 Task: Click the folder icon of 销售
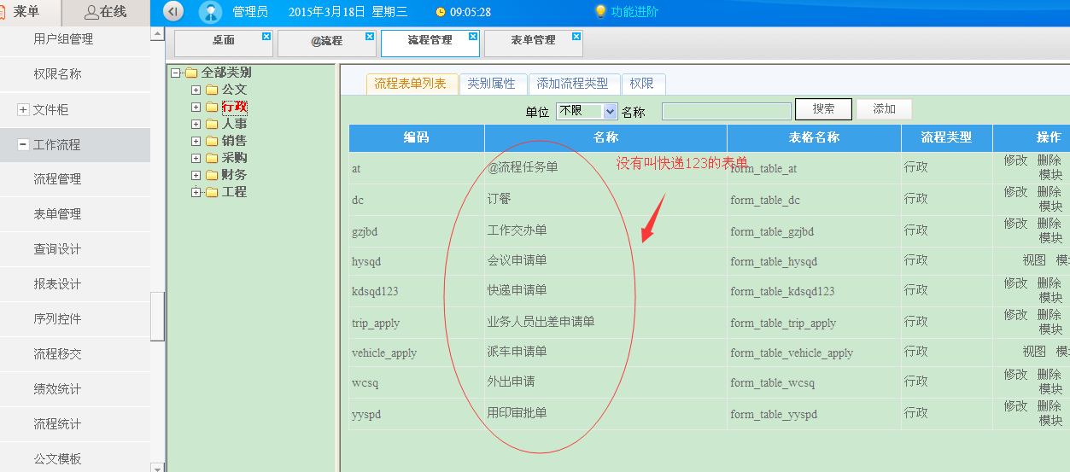[x=212, y=141]
